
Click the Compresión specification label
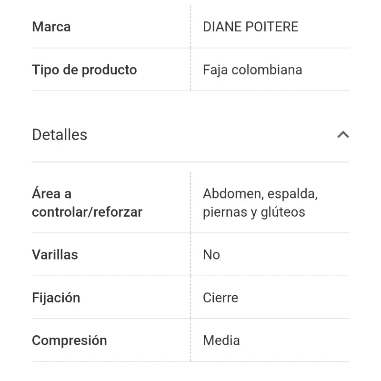69,340
